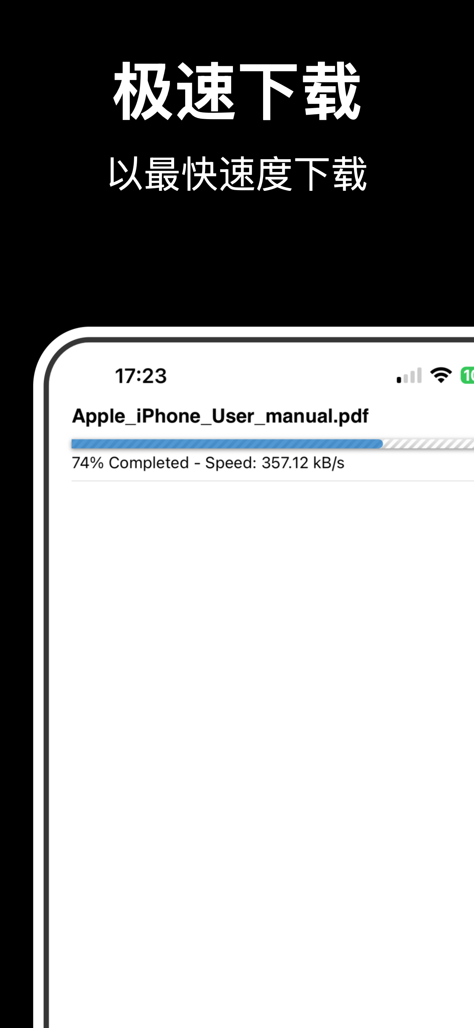Tap the cellular signal strength icon
Viewport: 474px width, 1028px height.
click(409, 375)
